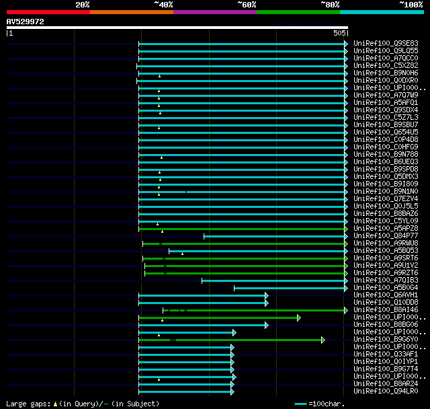Viewport: 430px width, 409px height.
Task: Open hit UniRef100_Q9LQ55
Action: (x=386, y=50)
